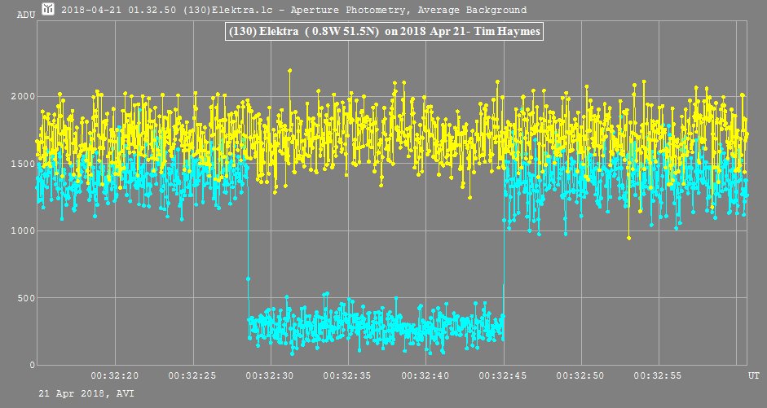
Task: Pick the 00:32:45 time tick label
Action: [503, 375]
